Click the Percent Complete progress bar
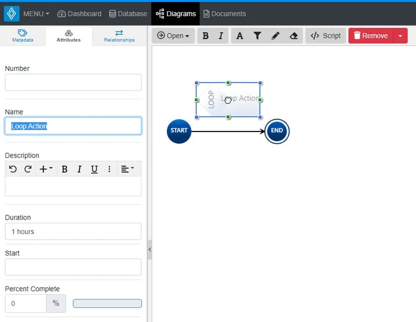The height and width of the screenshot is (322, 416). coord(107,303)
